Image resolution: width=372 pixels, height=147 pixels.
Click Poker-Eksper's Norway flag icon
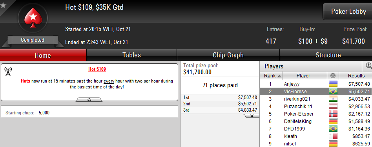point(333,114)
